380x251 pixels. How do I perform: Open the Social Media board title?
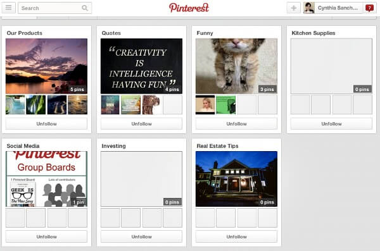(x=23, y=146)
